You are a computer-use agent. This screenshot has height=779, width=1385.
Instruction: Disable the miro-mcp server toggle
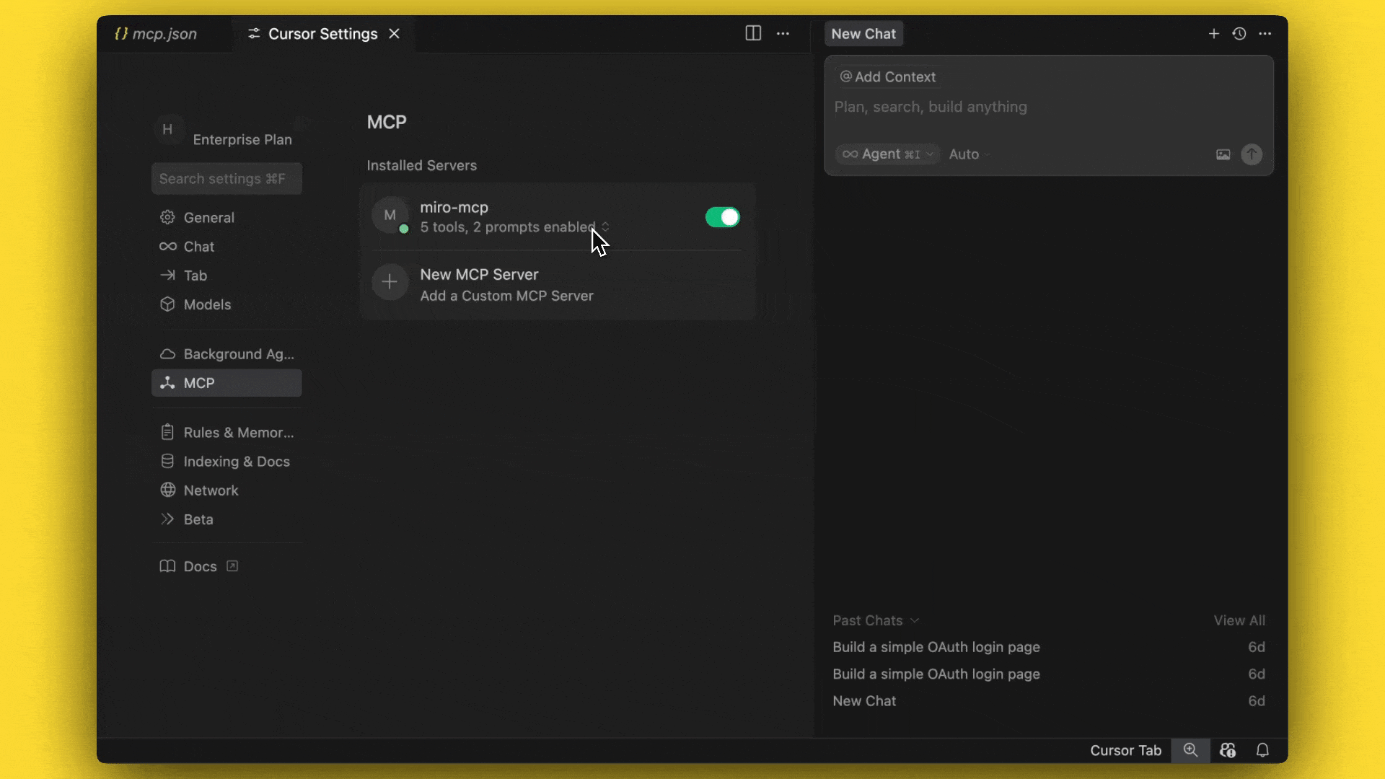[x=722, y=217]
